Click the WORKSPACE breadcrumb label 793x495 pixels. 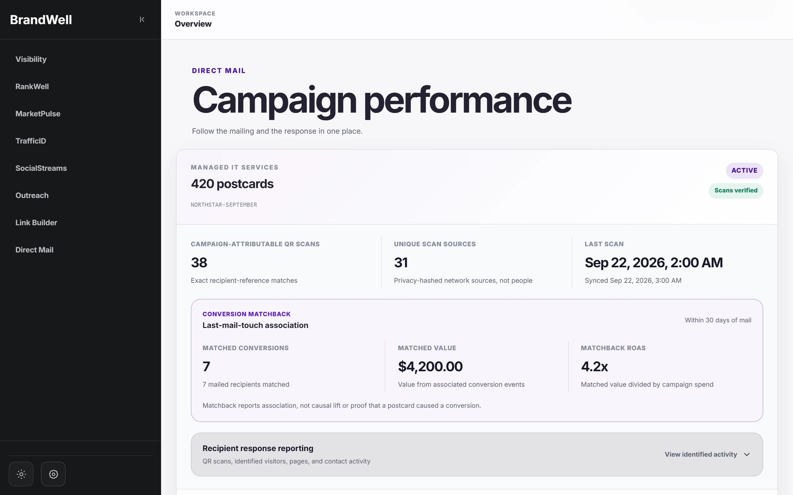(195, 13)
